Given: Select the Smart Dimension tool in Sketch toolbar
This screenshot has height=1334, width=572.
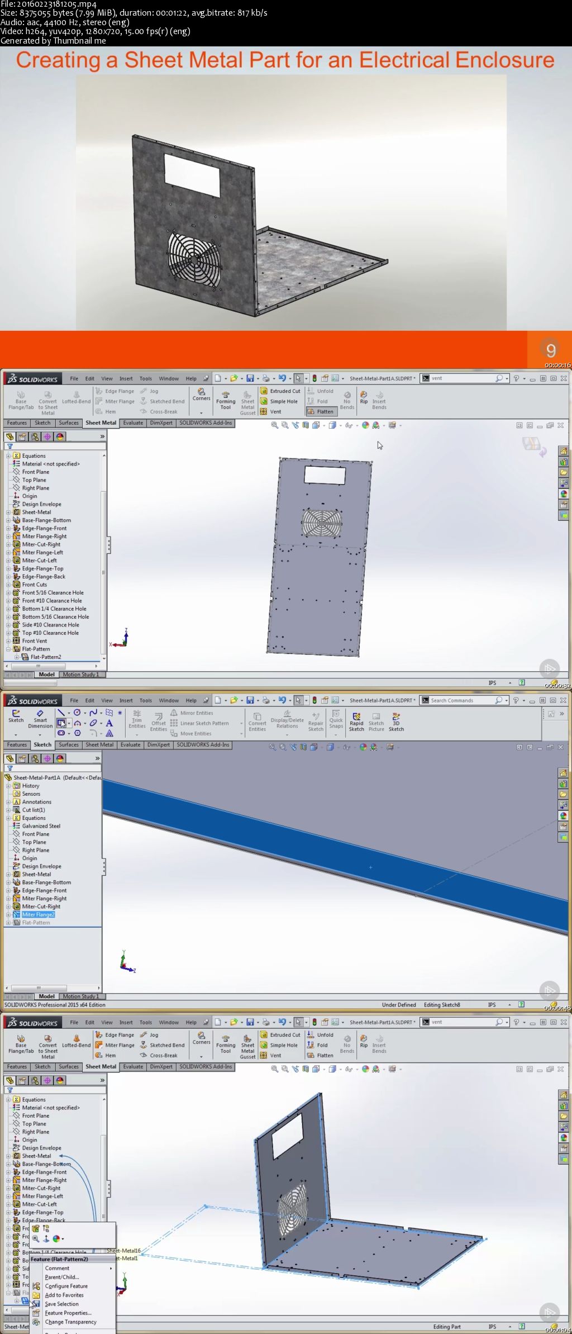Looking at the screenshot, I should pos(40,719).
